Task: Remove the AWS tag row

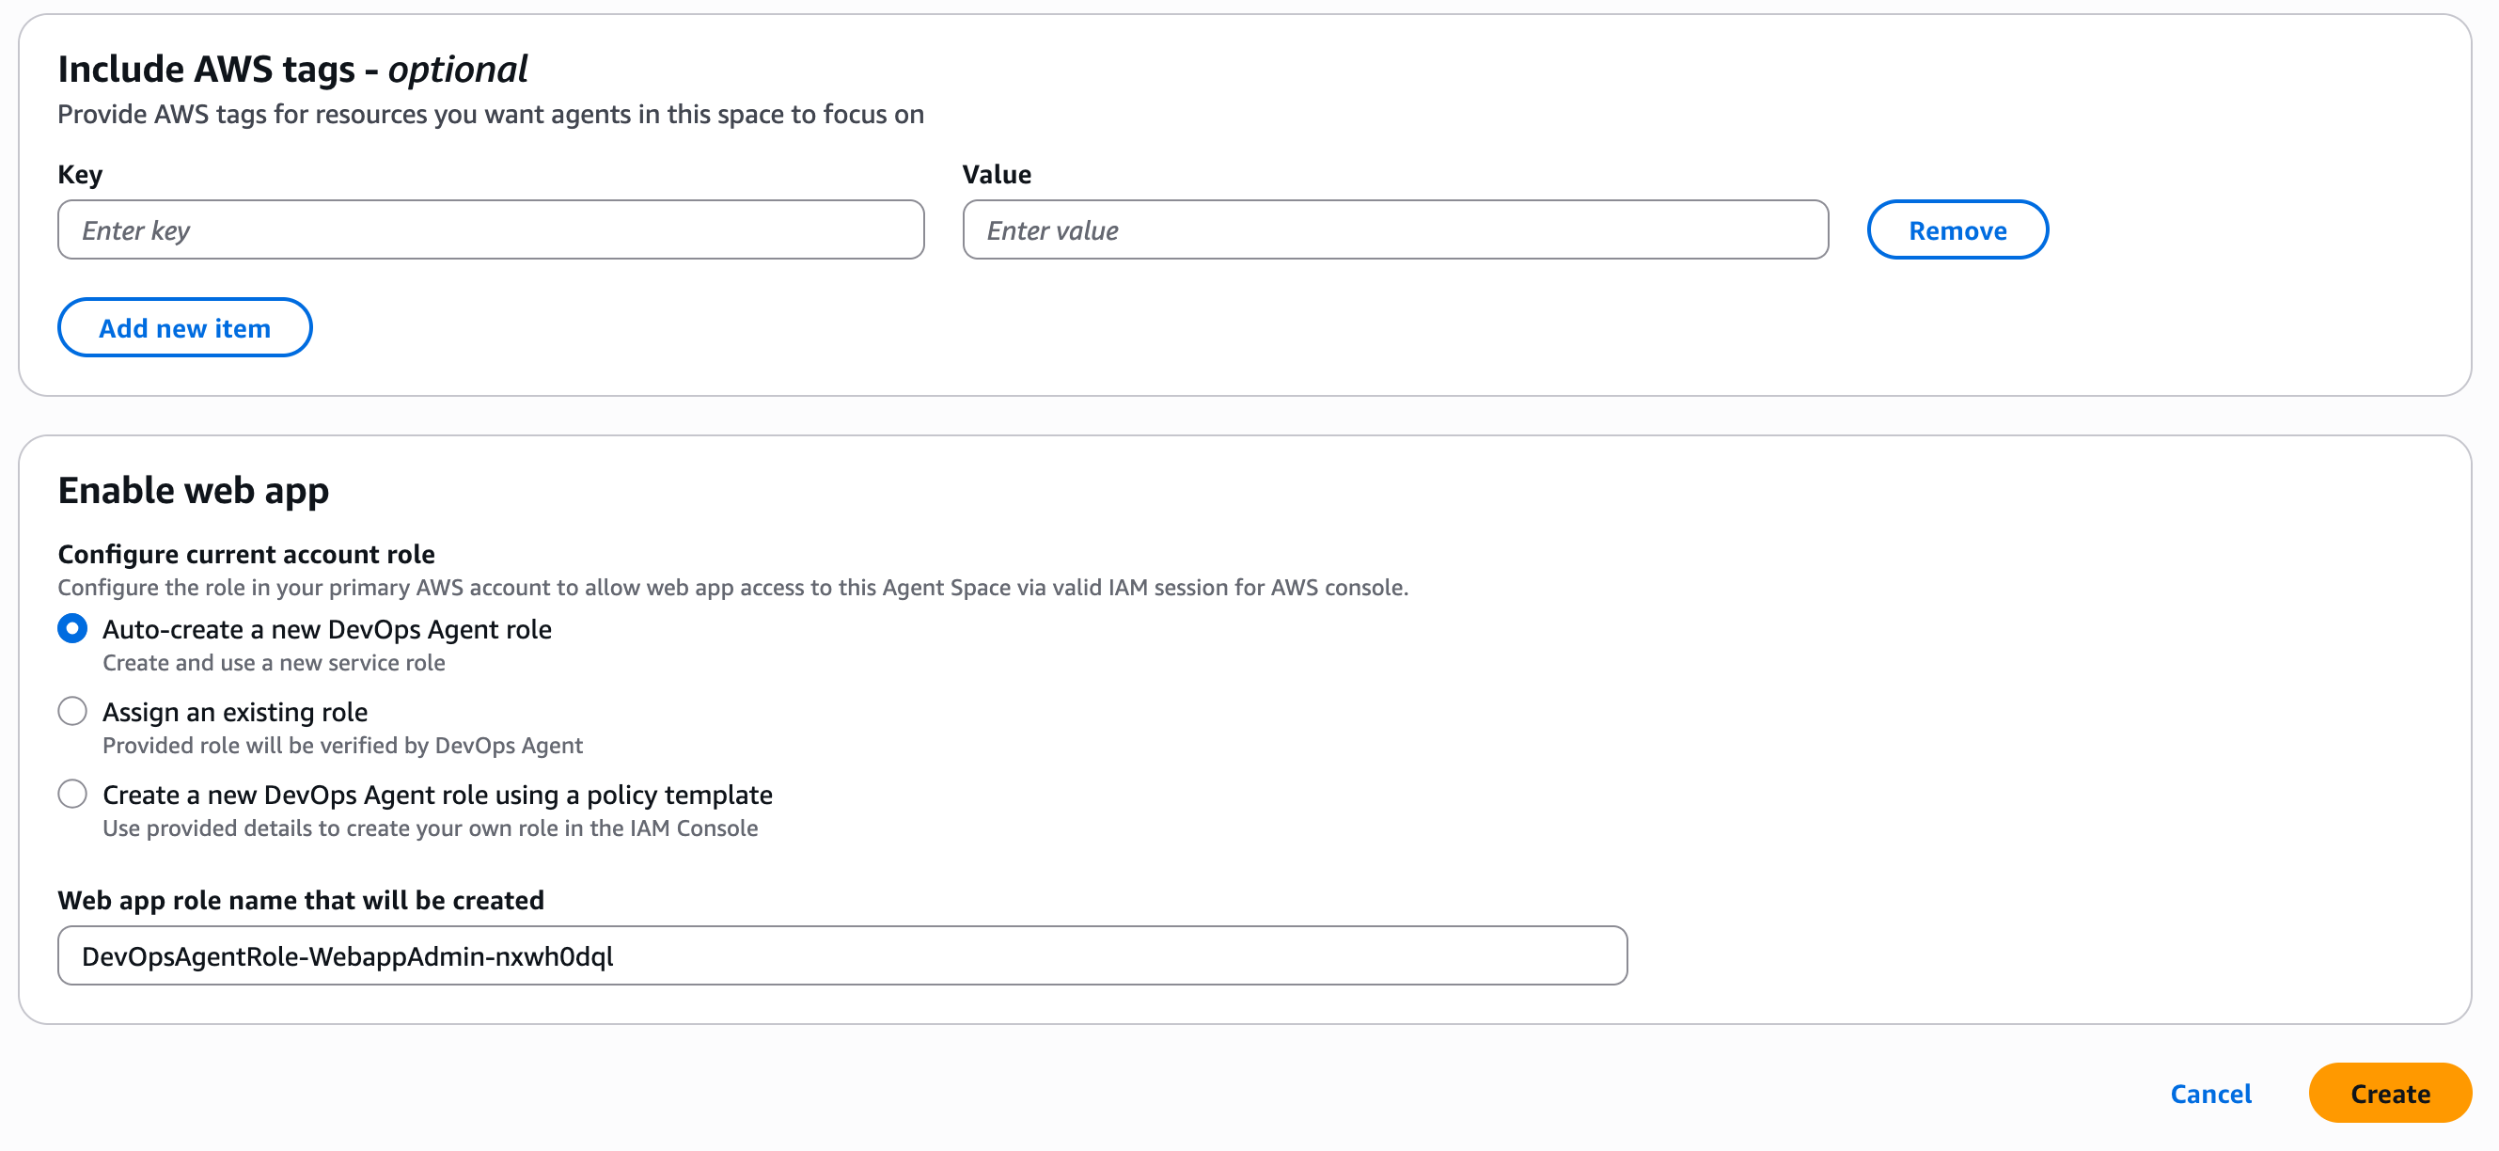Action: 1956,230
